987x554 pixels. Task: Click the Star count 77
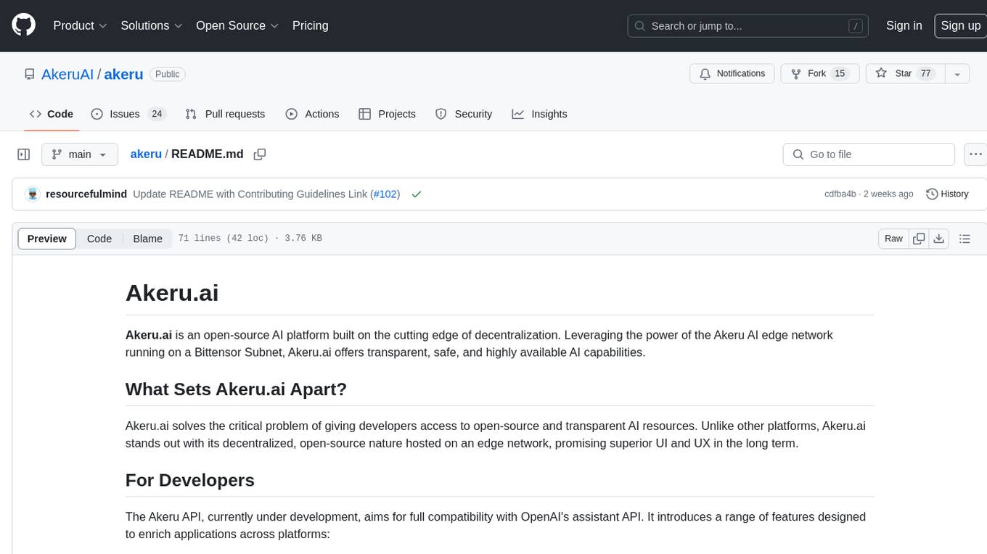pos(925,74)
